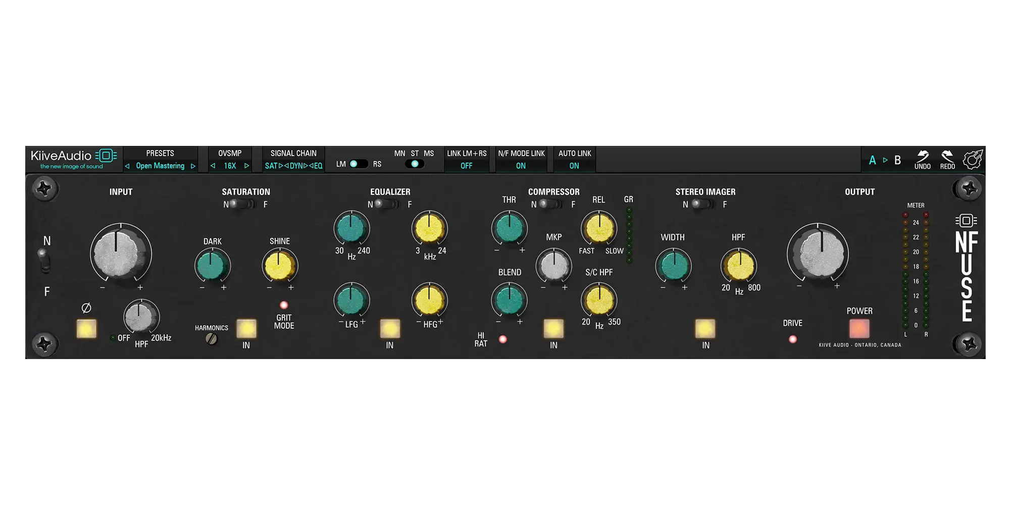Open the settings gear icon
The width and height of the screenshot is (1010, 505).
point(973,160)
